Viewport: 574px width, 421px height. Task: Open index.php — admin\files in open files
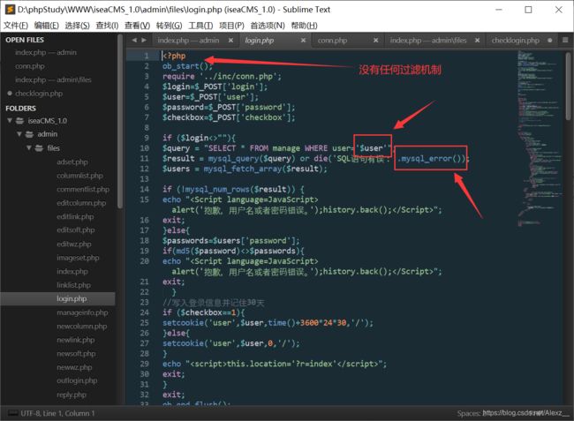[x=53, y=79]
